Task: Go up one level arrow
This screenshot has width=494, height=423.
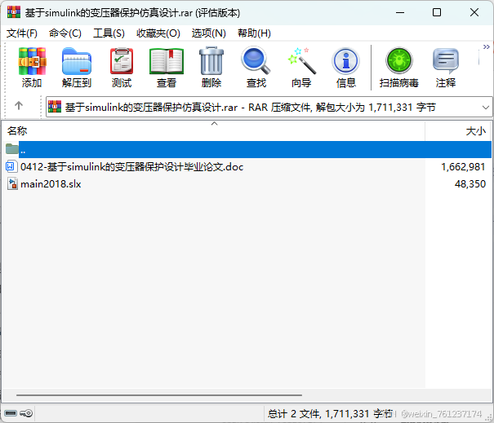Action: pyautogui.click(x=19, y=106)
